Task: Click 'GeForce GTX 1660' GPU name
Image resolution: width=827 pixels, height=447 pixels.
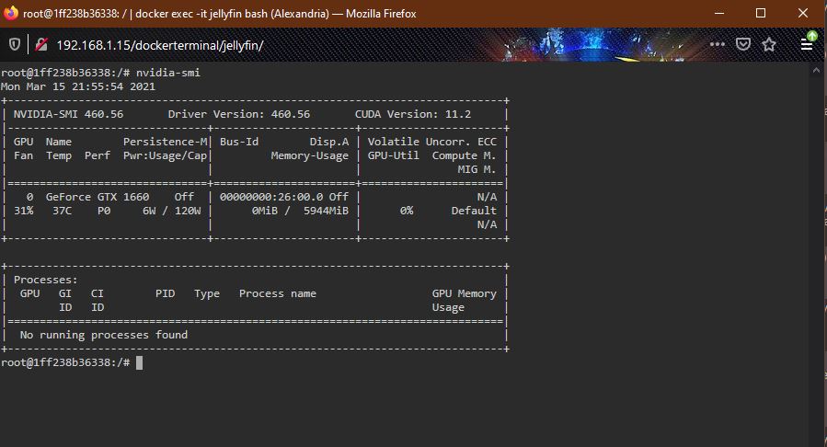Action: [x=98, y=197]
